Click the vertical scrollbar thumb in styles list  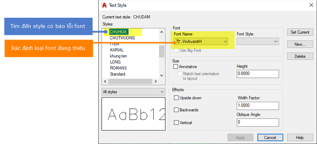coord(161,51)
